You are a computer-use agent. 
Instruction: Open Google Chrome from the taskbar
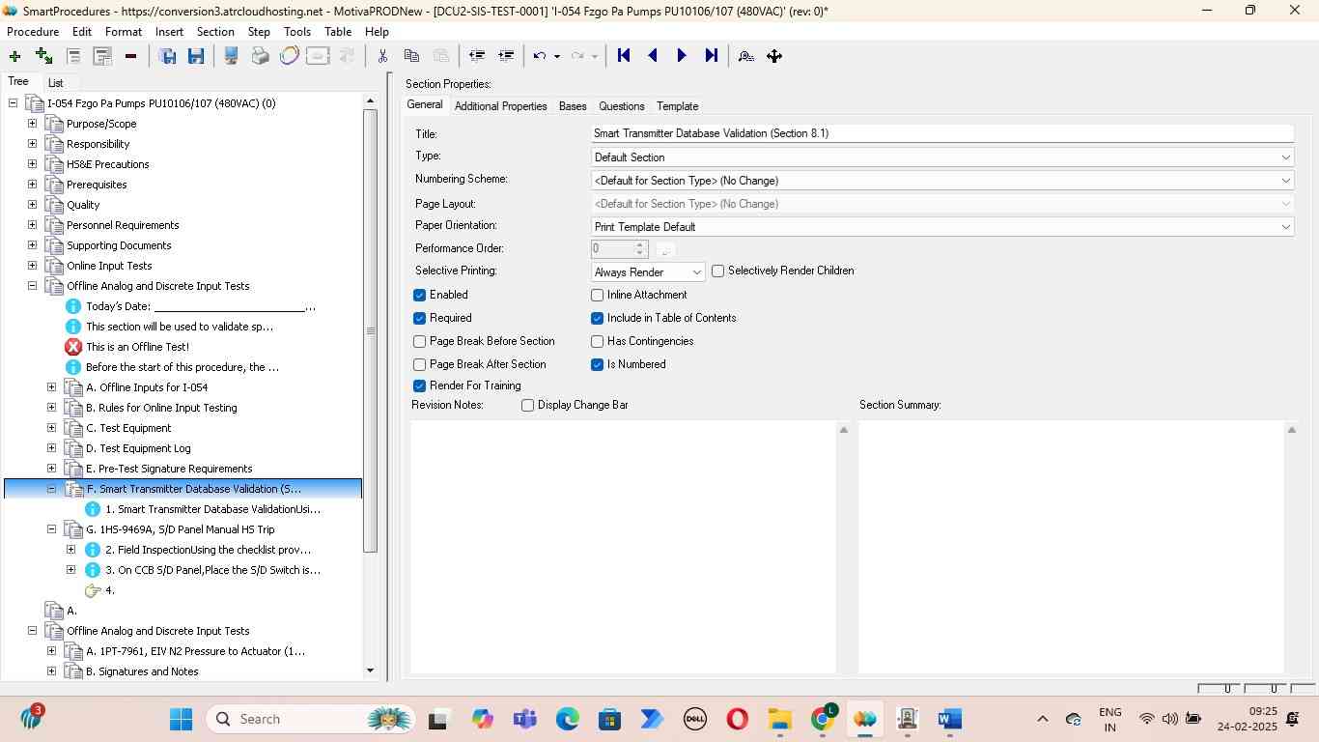[823, 719]
